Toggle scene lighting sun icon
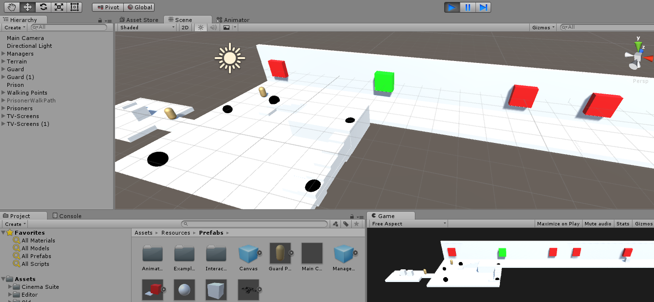Image resolution: width=654 pixels, height=302 pixels. pyautogui.click(x=200, y=28)
